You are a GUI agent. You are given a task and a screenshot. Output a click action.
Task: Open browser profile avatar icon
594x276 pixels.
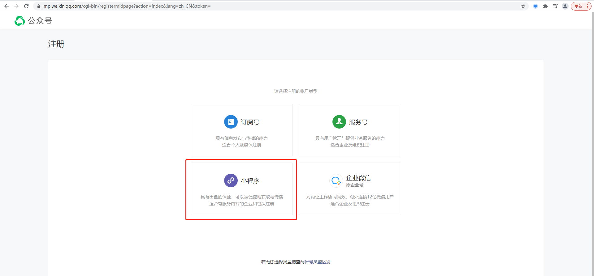point(565,6)
